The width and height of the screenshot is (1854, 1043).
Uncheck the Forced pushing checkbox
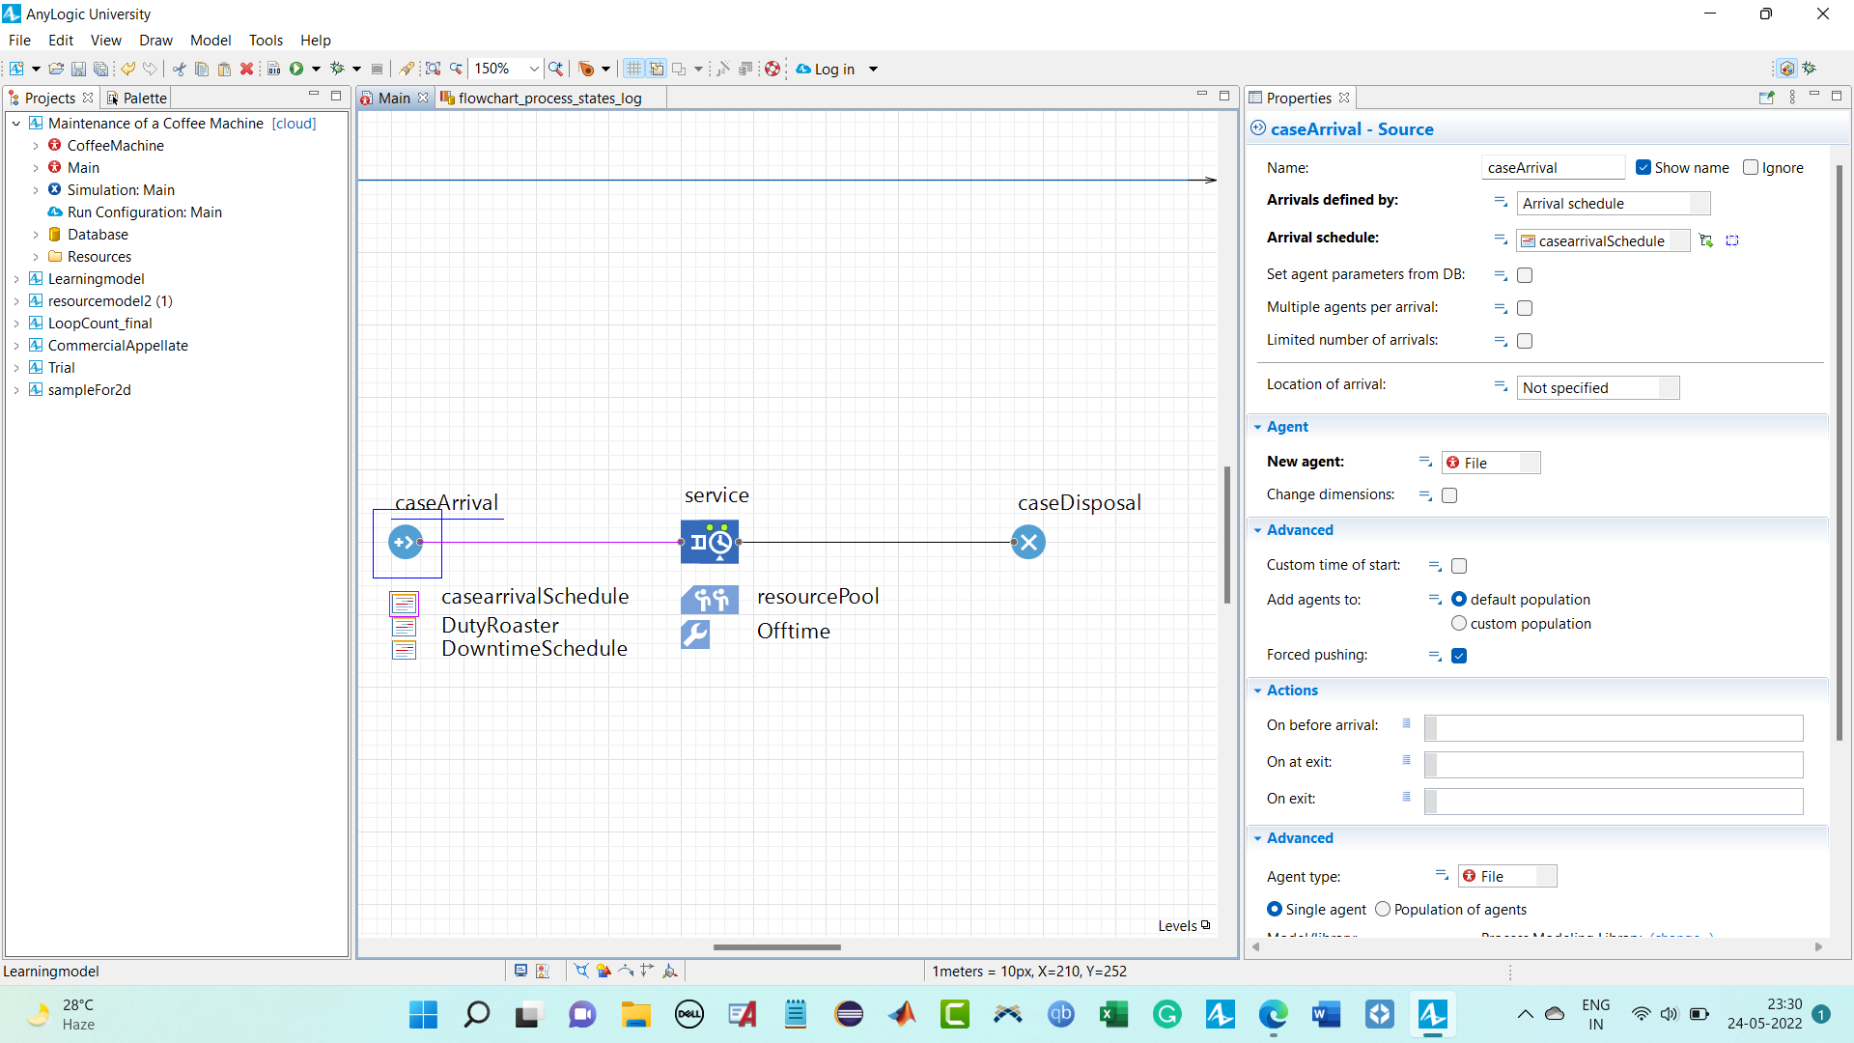tap(1459, 656)
